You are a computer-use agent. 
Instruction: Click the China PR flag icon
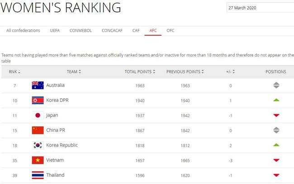coord(38,130)
